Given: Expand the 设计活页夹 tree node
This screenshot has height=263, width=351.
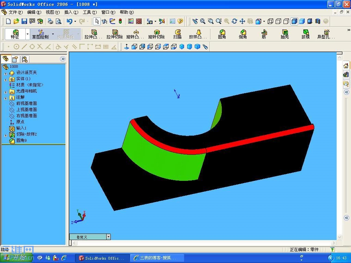Looking at the screenshot, I should pos(5,74).
